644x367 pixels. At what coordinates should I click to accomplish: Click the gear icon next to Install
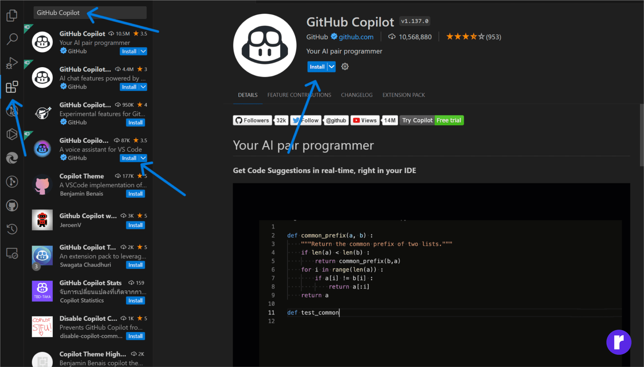pos(345,67)
